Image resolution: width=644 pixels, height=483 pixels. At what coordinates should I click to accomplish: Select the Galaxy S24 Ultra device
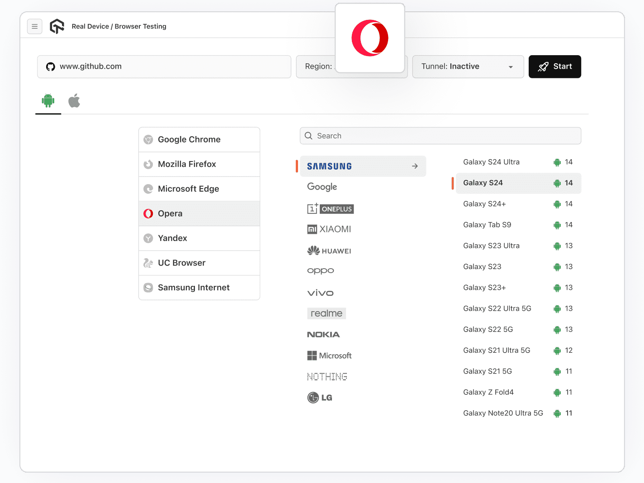[491, 162]
